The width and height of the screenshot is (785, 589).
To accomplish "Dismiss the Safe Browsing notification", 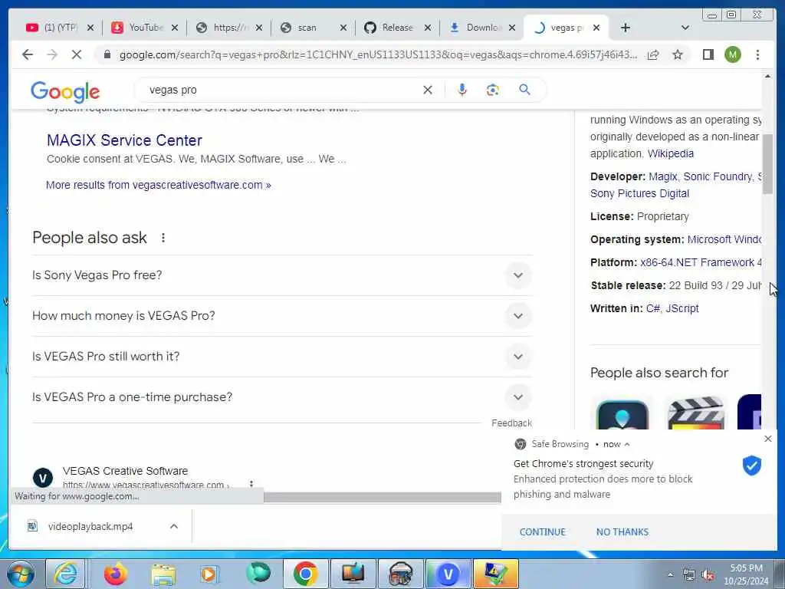I will (768, 439).
